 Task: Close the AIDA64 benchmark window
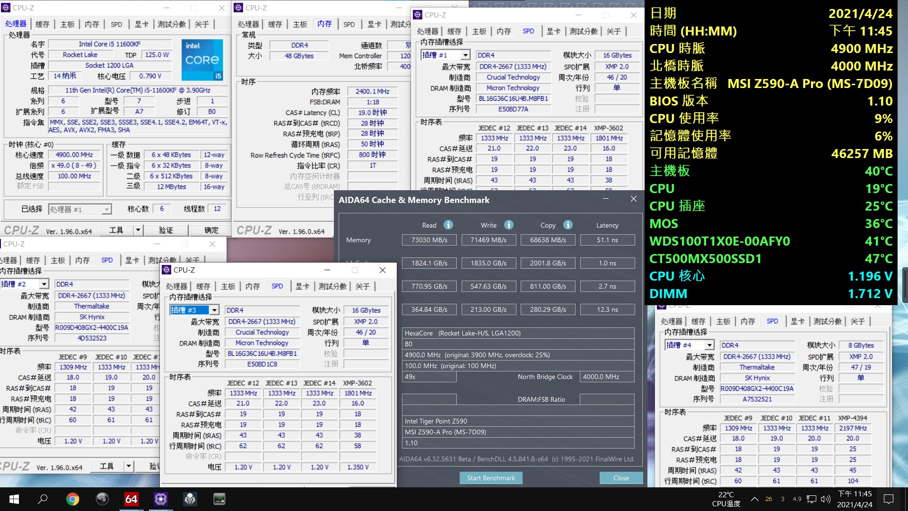634,199
